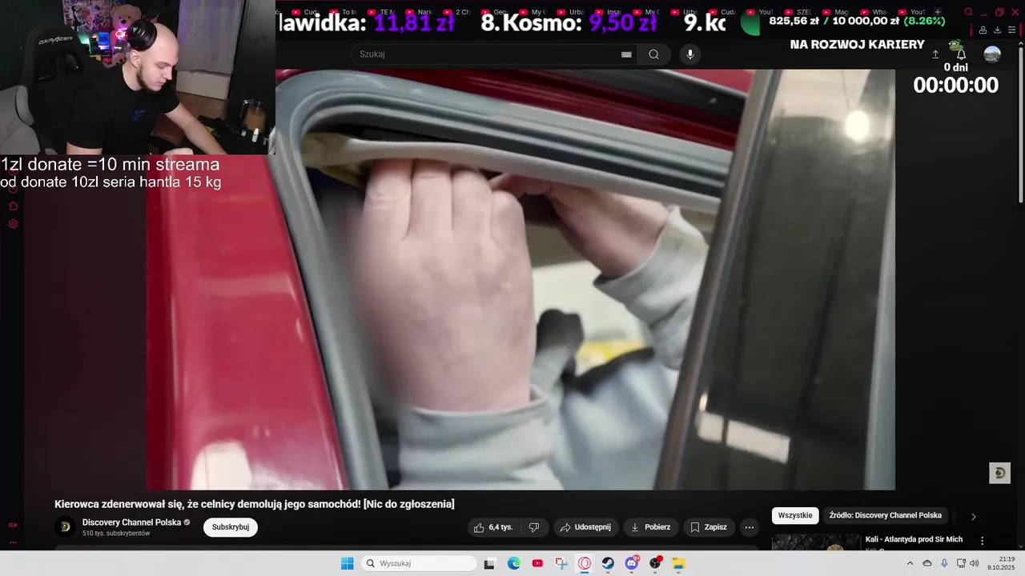
Task: Like the video with 6,4 tys.
Action: click(x=493, y=527)
